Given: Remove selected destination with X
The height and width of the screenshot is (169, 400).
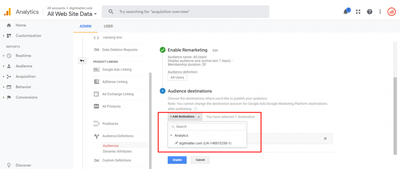Looking at the screenshot, I should (325, 139).
